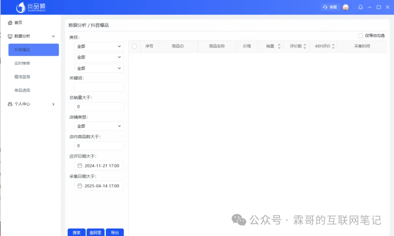Open the 店铺类型 dropdown
This screenshot has height=236, width=394.
click(x=99, y=126)
